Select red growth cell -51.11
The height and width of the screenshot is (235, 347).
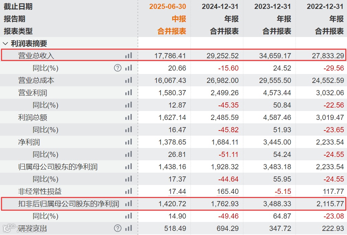(x=228, y=154)
